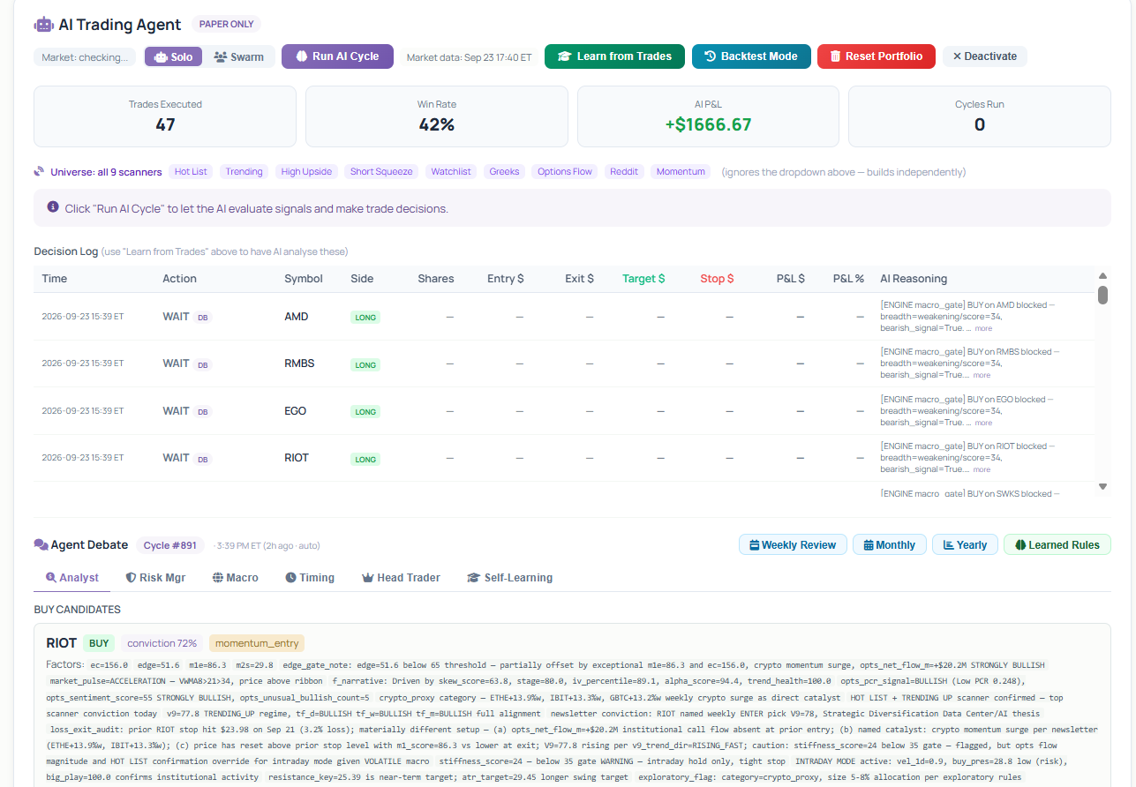1136x787 pixels.
Task: Open the Macro tab
Action: coord(236,578)
